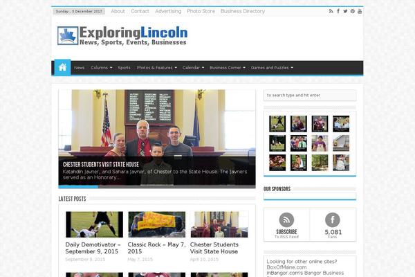Open first thumbnail in gallery bottom row
Viewport: 415px width, 277px height.
pos(277,163)
